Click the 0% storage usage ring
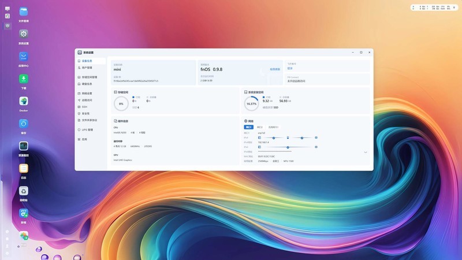The height and width of the screenshot is (260, 462). point(121,104)
